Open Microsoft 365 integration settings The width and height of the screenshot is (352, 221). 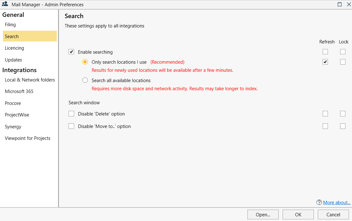point(19,91)
